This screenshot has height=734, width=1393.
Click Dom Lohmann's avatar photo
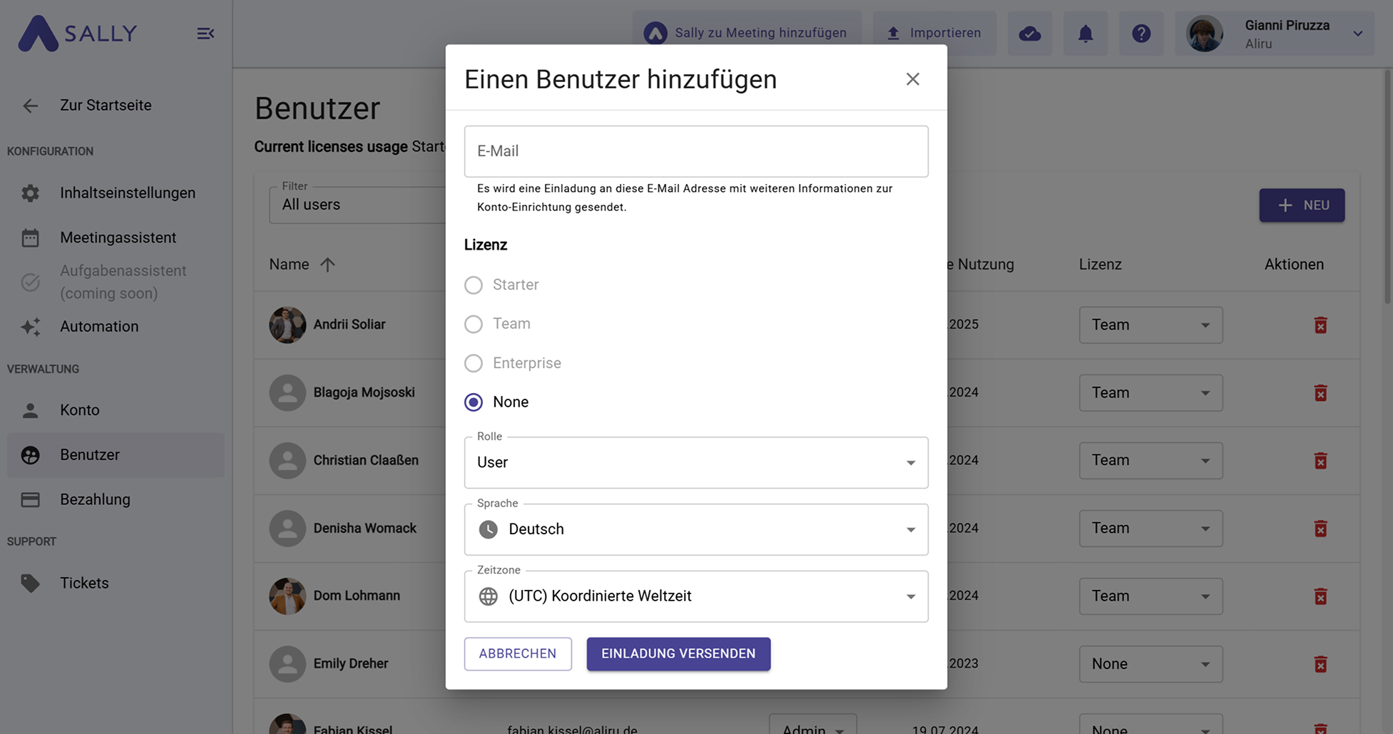(x=287, y=596)
